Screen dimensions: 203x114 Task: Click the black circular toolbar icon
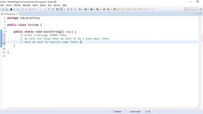(x=11, y=9)
